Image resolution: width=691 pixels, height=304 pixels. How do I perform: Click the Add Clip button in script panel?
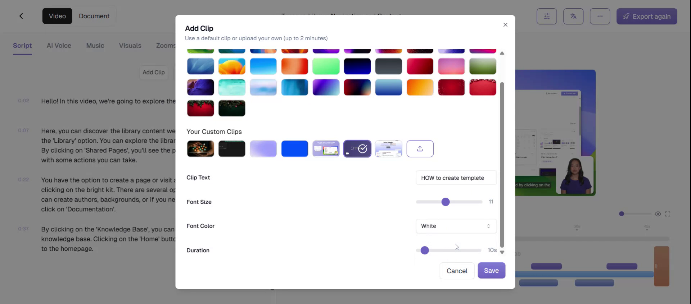[x=154, y=72]
